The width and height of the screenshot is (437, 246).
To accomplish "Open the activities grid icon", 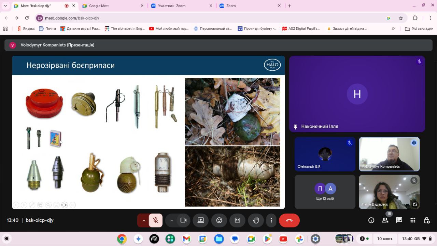I will click(x=413, y=220).
